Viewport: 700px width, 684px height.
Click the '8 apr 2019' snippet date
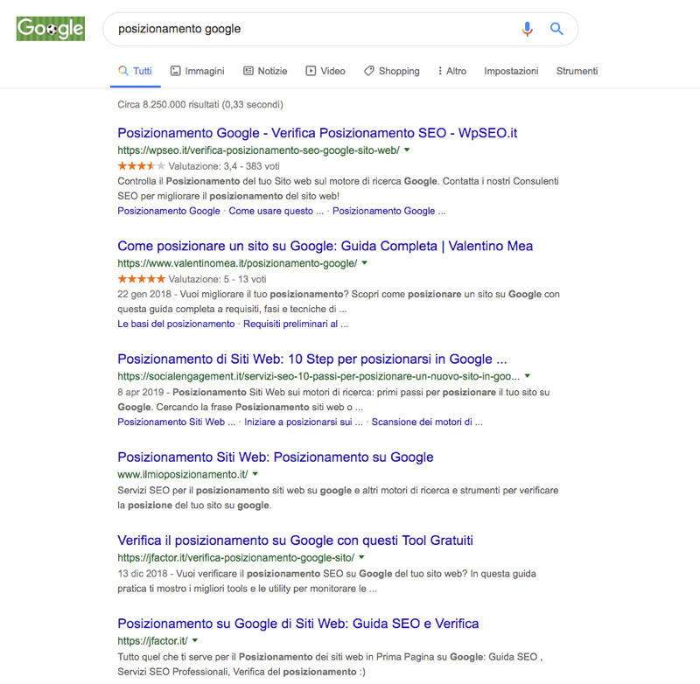tap(141, 392)
